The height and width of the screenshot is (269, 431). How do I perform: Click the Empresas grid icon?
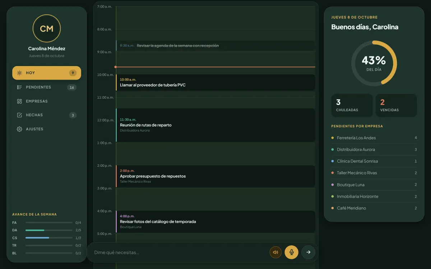pos(19,101)
